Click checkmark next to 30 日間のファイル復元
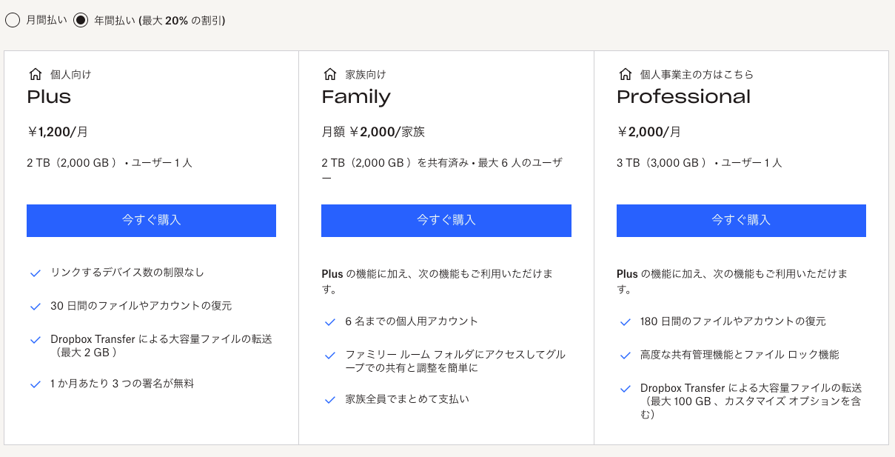895x457 pixels. point(35,307)
